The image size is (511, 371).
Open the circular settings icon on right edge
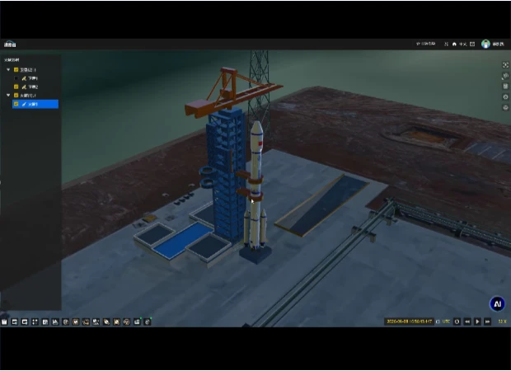coord(505,97)
